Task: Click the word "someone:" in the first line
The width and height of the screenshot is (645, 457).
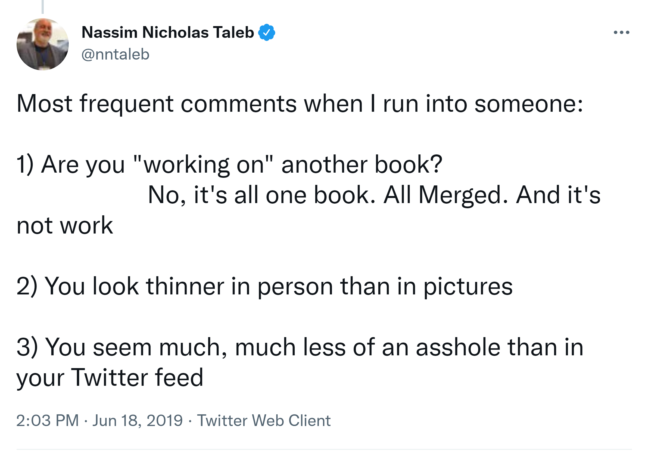Action: tap(529, 104)
